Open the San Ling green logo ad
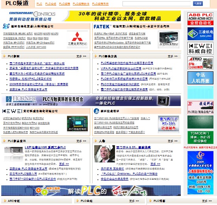Viewport: 217px width, 205px height. tap(200, 34)
